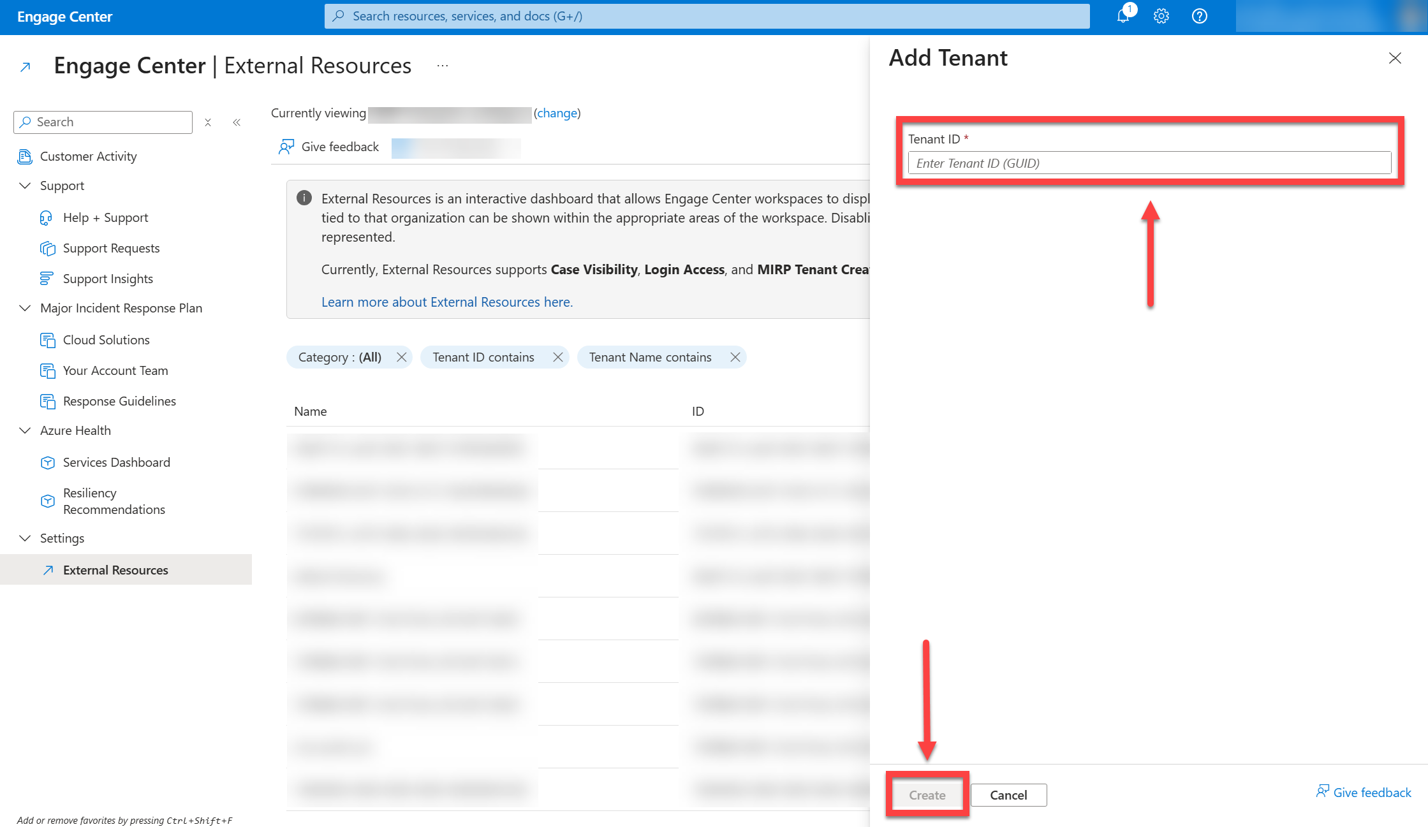
Task: Remove the Category filter with its X
Action: tap(401, 357)
